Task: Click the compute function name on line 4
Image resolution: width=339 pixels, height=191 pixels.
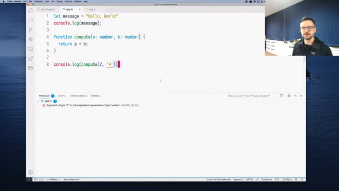Action: (x=82, y=37)
